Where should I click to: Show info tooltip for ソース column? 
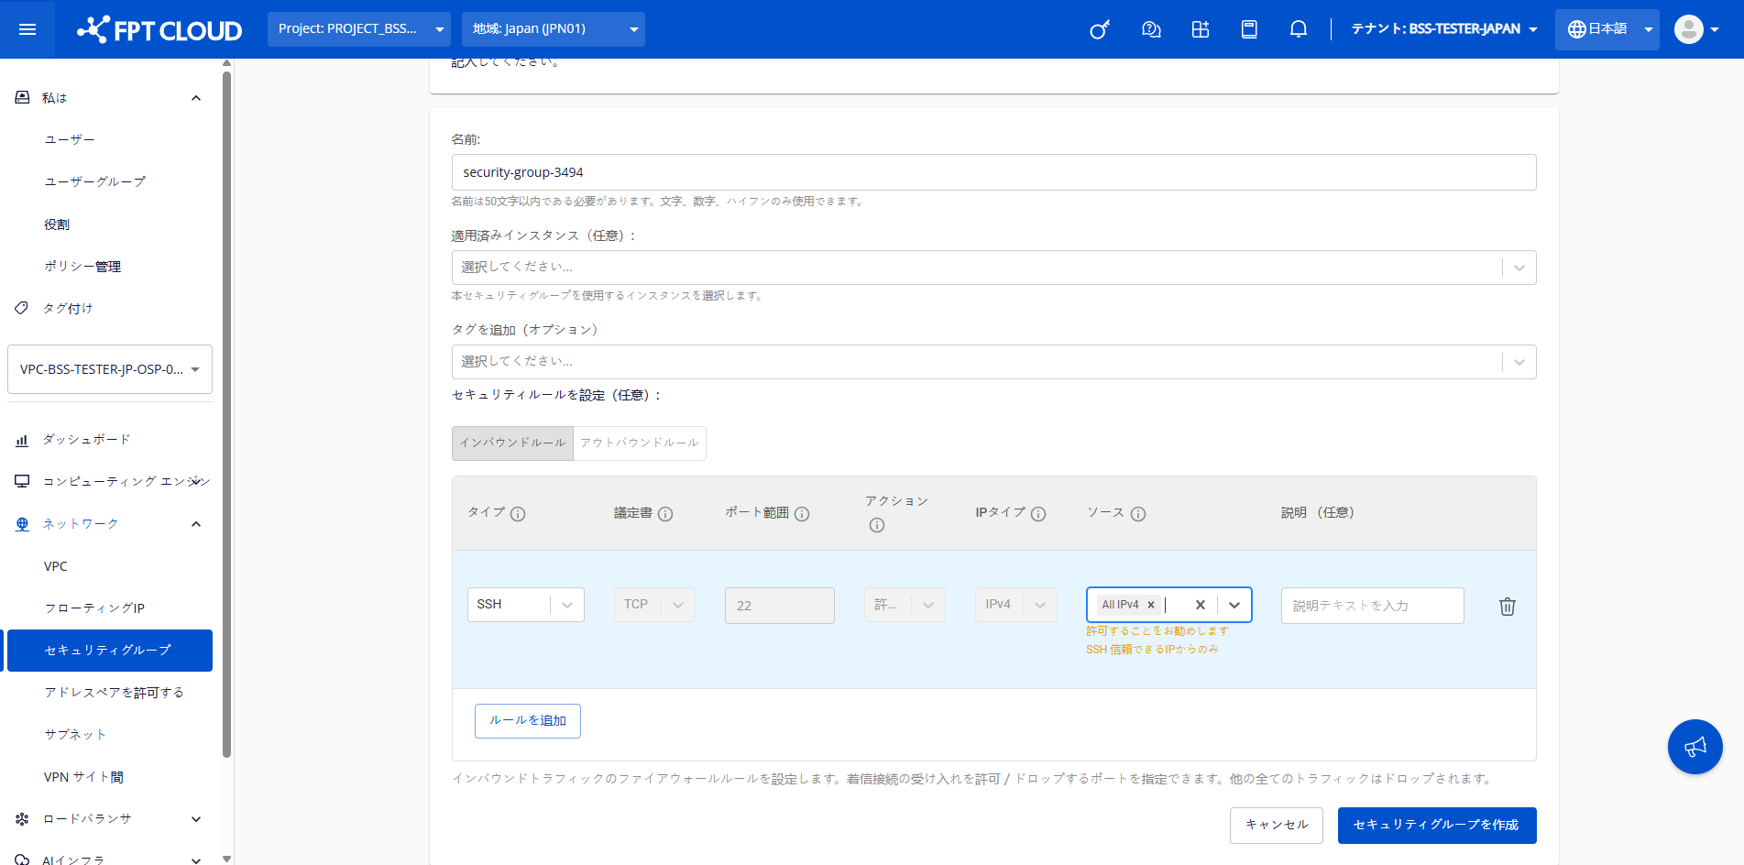pyautogui.click(x=1138, y=514)
